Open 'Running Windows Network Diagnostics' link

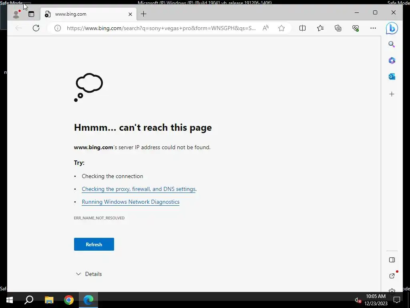(x=131, y=202)
